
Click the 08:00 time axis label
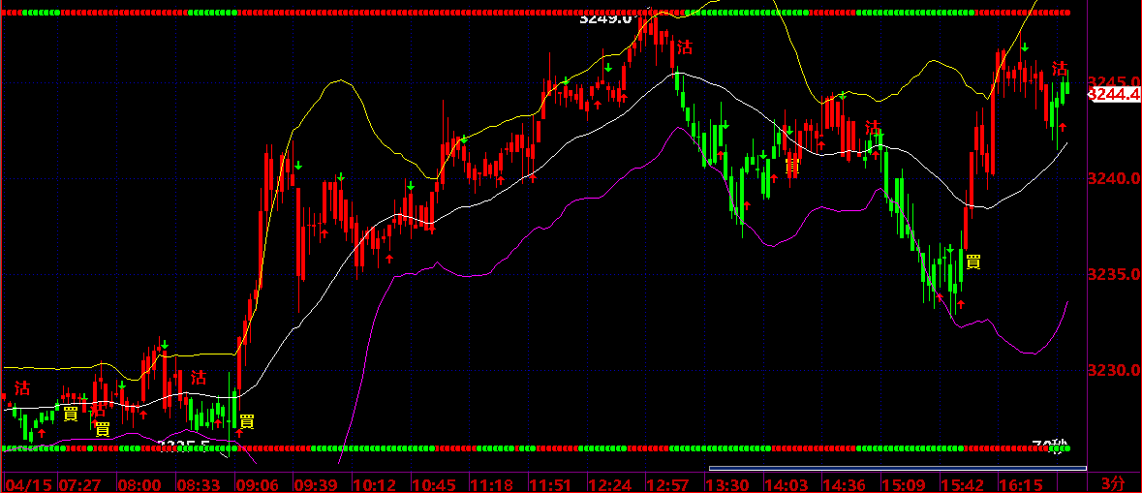point(139,483)
